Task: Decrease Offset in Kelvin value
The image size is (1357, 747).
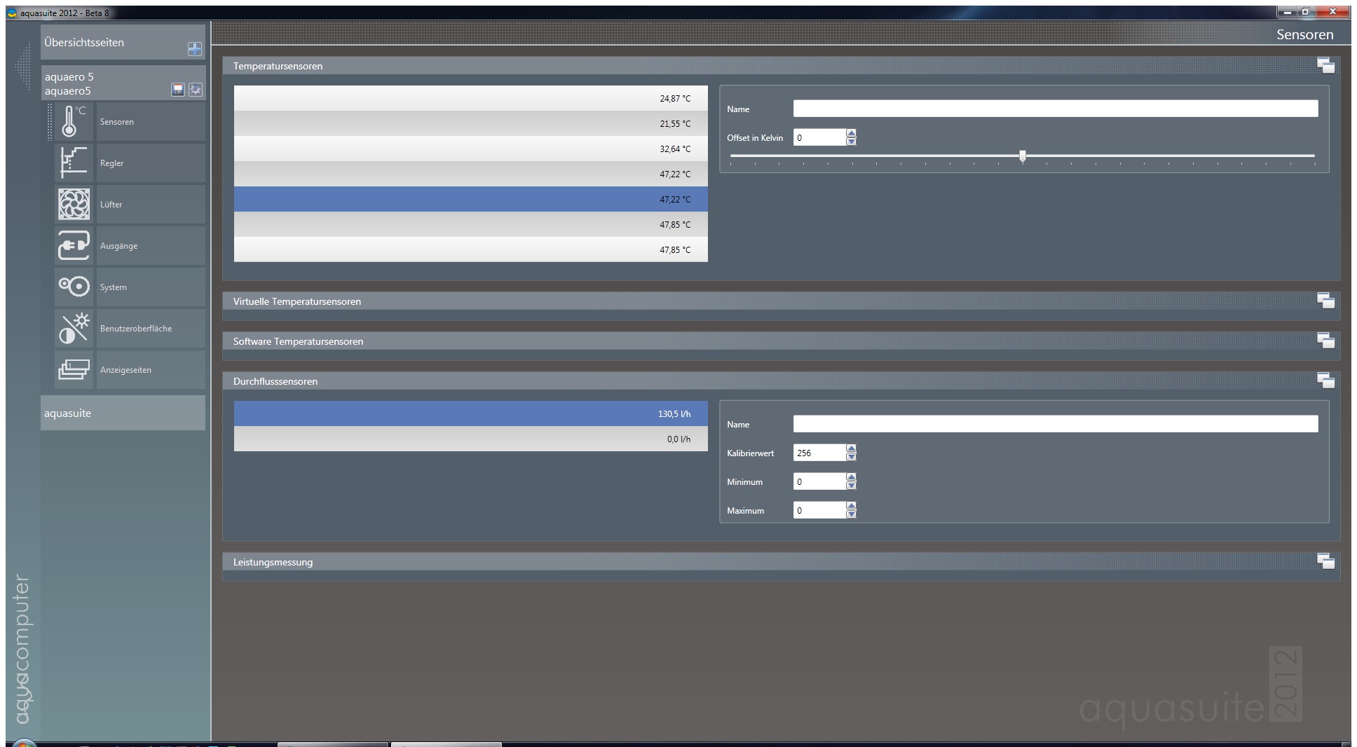Action: point(851,142)
